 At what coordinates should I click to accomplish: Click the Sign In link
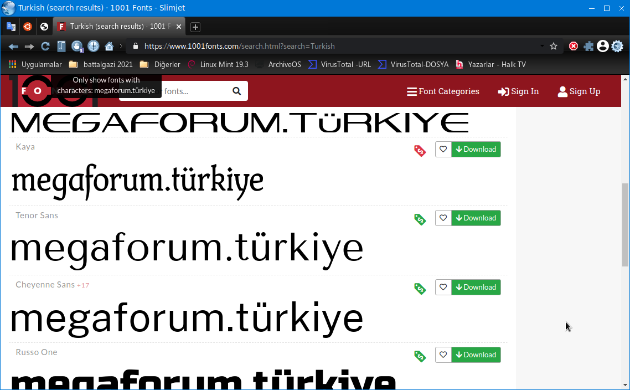(518, 91)
